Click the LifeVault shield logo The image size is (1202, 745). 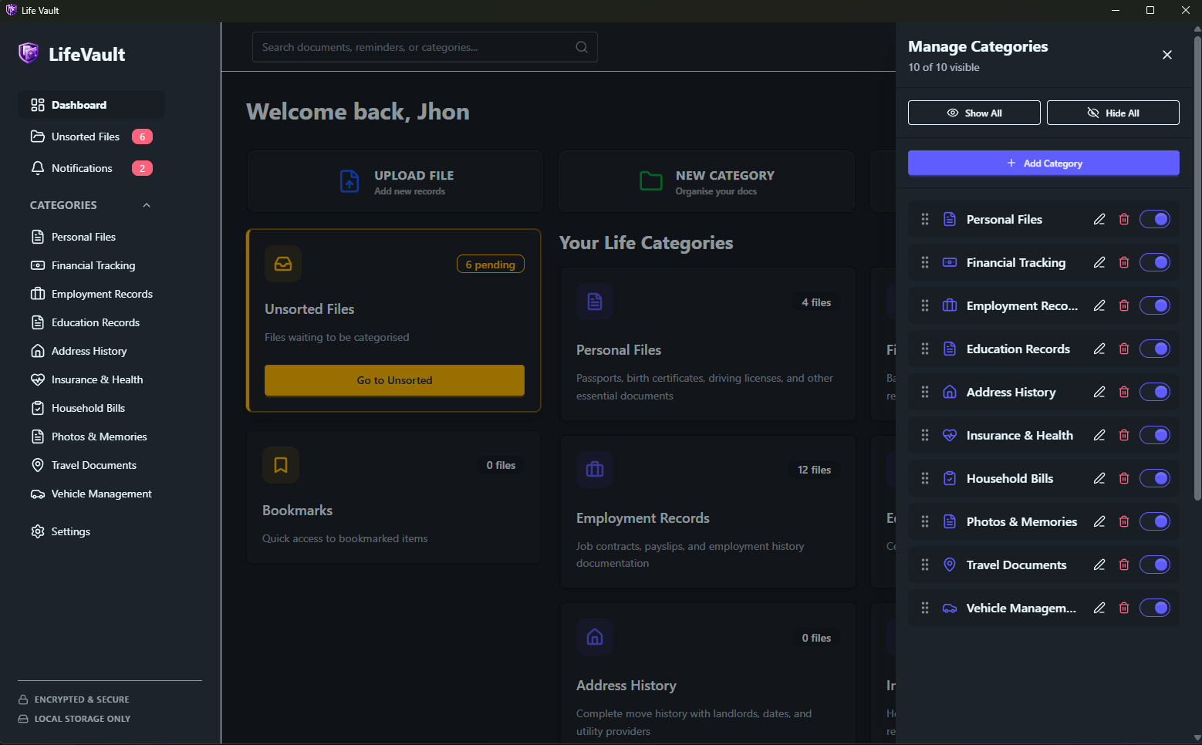29,53
